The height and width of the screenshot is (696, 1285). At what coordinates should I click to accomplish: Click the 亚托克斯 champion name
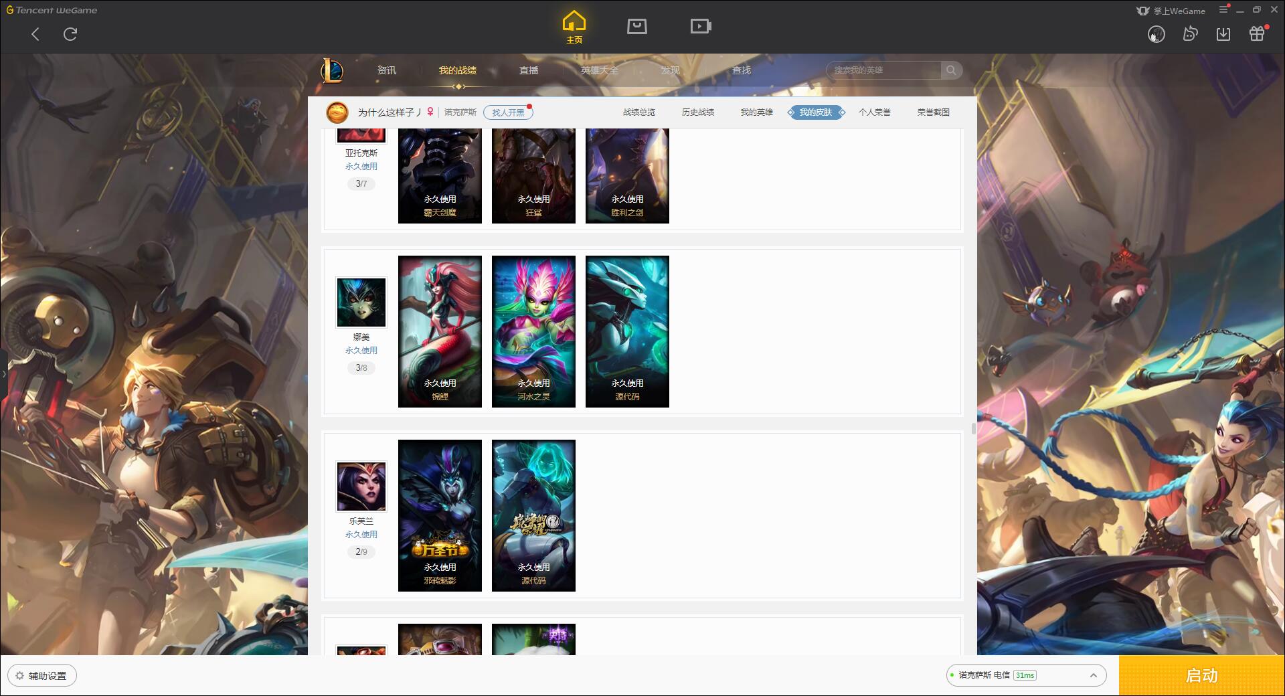click(x=361, y=153)
